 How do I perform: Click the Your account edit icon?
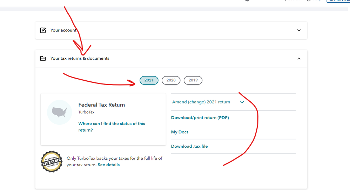[43, 30]
